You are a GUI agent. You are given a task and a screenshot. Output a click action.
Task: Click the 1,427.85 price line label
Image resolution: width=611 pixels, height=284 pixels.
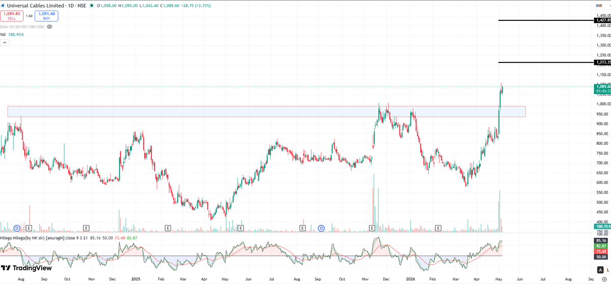click(x=602, y=20)
